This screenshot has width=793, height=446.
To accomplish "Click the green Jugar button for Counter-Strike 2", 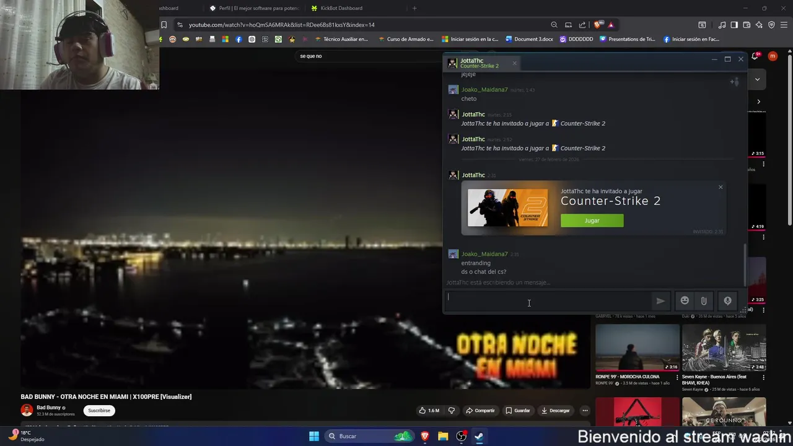I will tap(592, 221).
